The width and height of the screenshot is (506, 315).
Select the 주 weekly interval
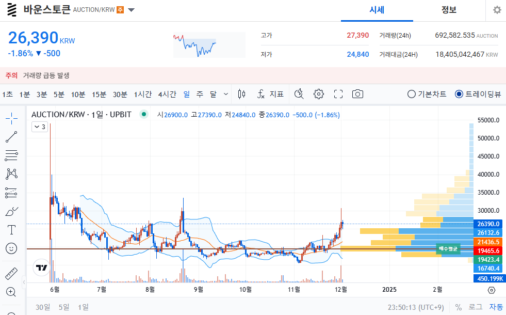[200, 94]
